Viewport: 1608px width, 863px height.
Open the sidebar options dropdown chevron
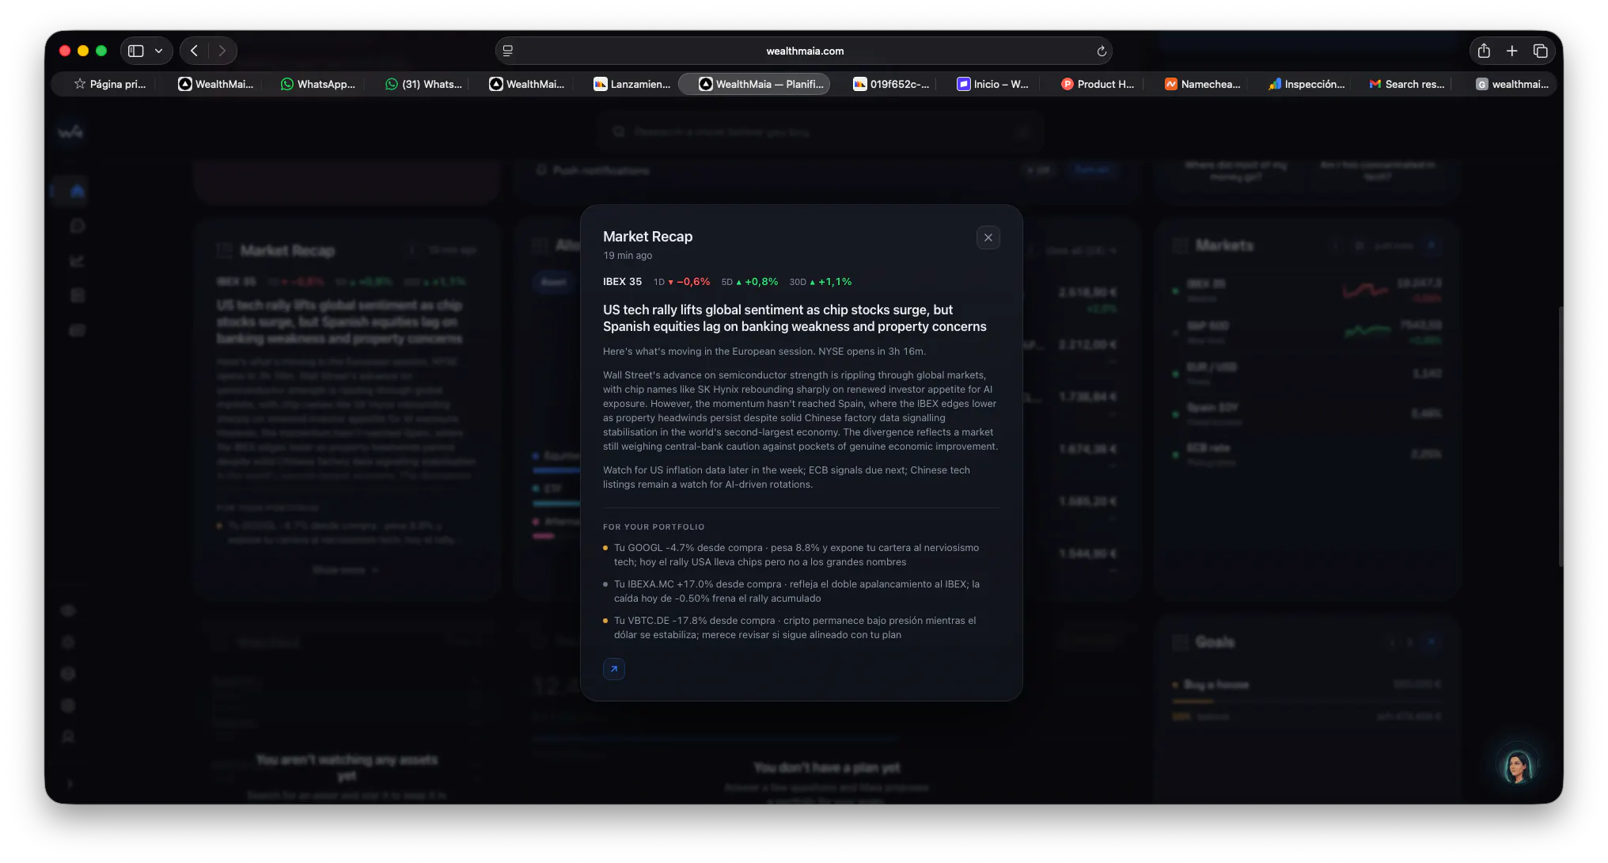pyautogui.click(x=159, y=51)
